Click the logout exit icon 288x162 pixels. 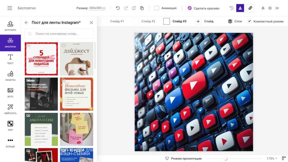tap(277, 8)
